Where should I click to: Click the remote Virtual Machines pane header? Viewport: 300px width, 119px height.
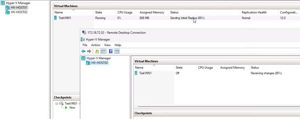pos(217,61)
